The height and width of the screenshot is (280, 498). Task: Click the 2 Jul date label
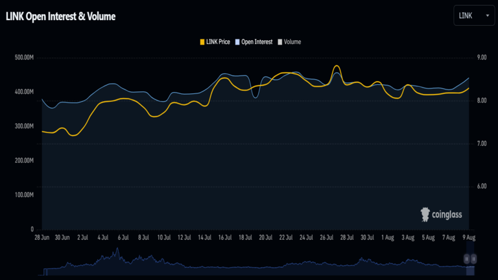pos(82,237)
